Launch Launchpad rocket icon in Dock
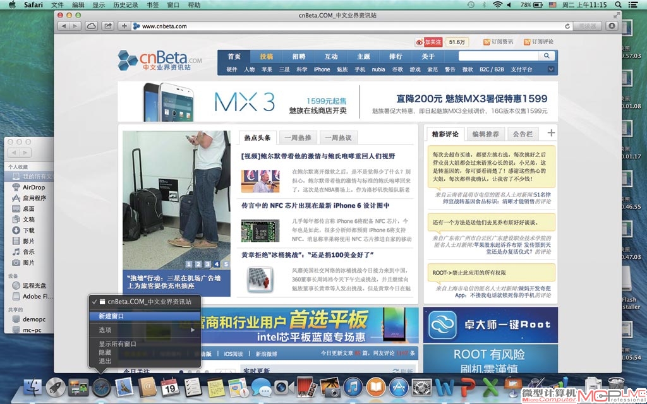 [56, 387]
